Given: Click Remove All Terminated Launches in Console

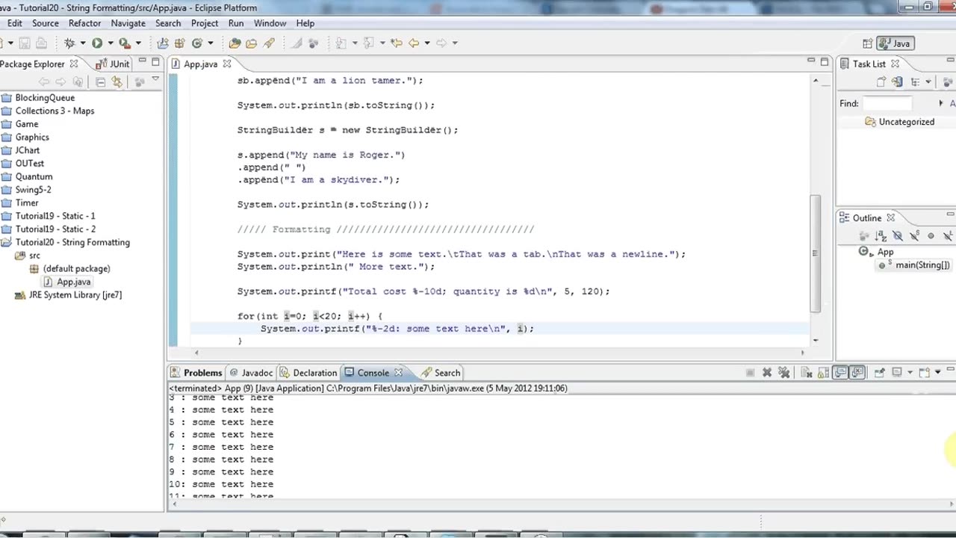Looking at the screenshot, I should click(x=783, y=372).
